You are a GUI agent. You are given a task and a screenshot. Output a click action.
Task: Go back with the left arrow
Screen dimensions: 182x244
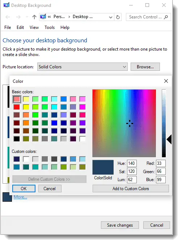pos(8,17)
